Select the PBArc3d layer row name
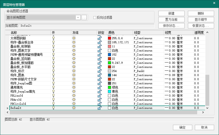Image resolution: width=219 pixels, height=135 pixels. click(16, 100)
